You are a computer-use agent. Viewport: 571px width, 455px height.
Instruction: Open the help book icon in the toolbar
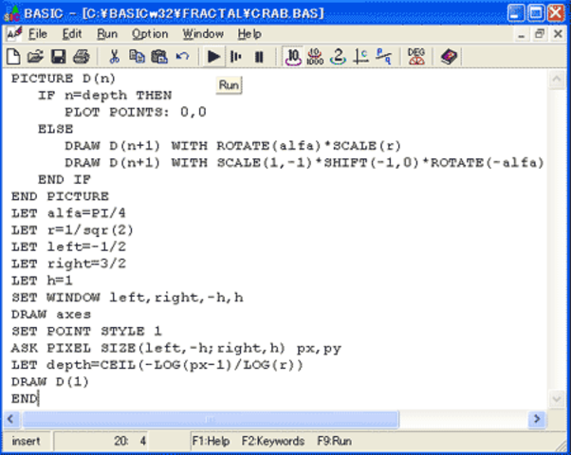click(449, 57)
